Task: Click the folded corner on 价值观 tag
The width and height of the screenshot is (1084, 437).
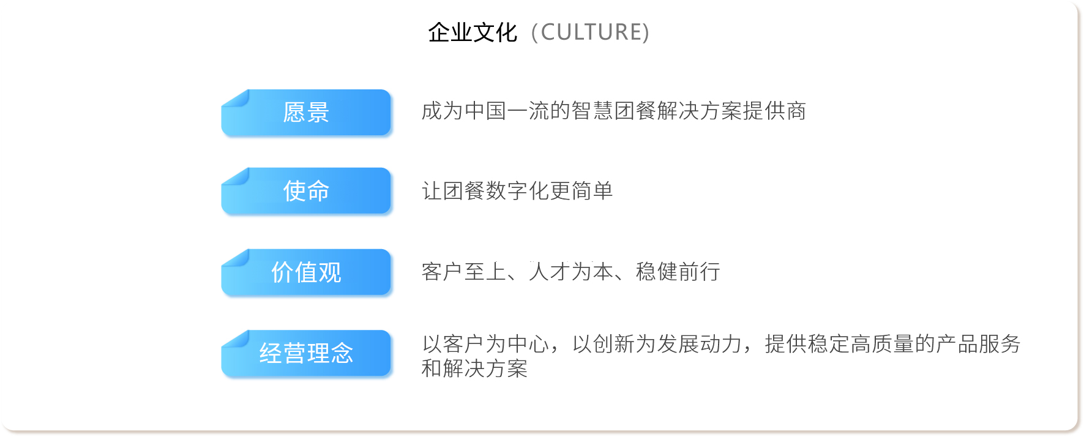Action: point(237,258)
